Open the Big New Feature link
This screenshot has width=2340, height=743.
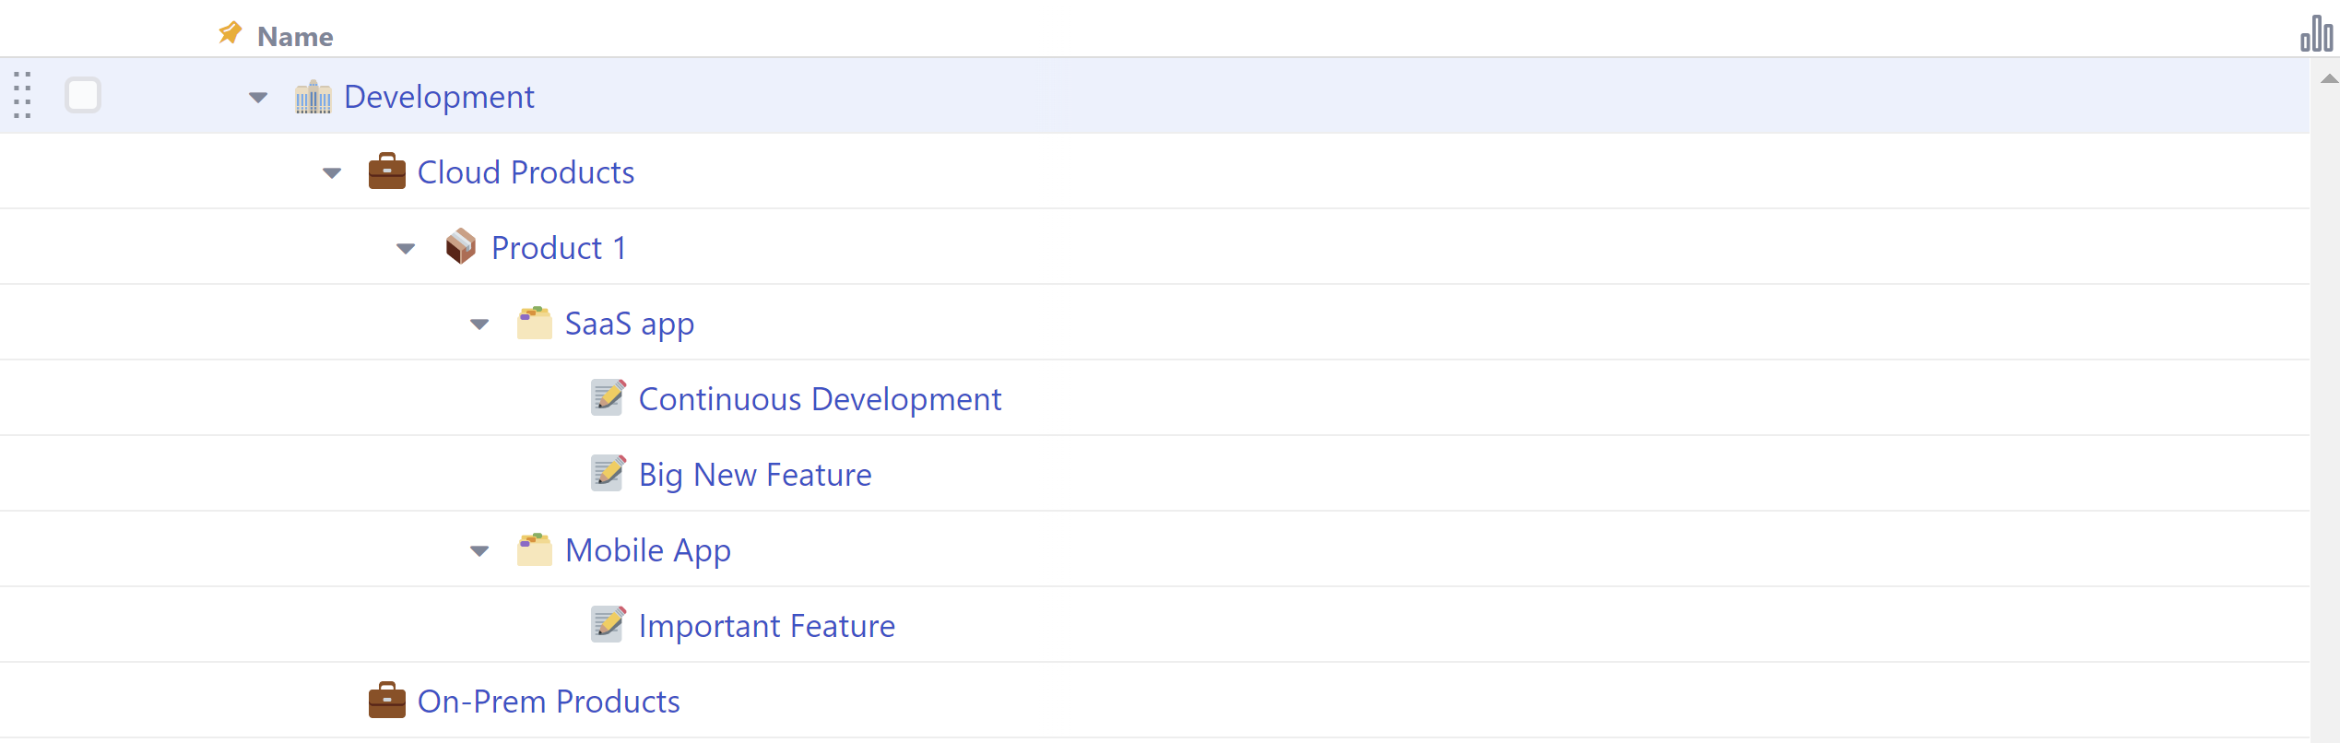click(754, 475)
